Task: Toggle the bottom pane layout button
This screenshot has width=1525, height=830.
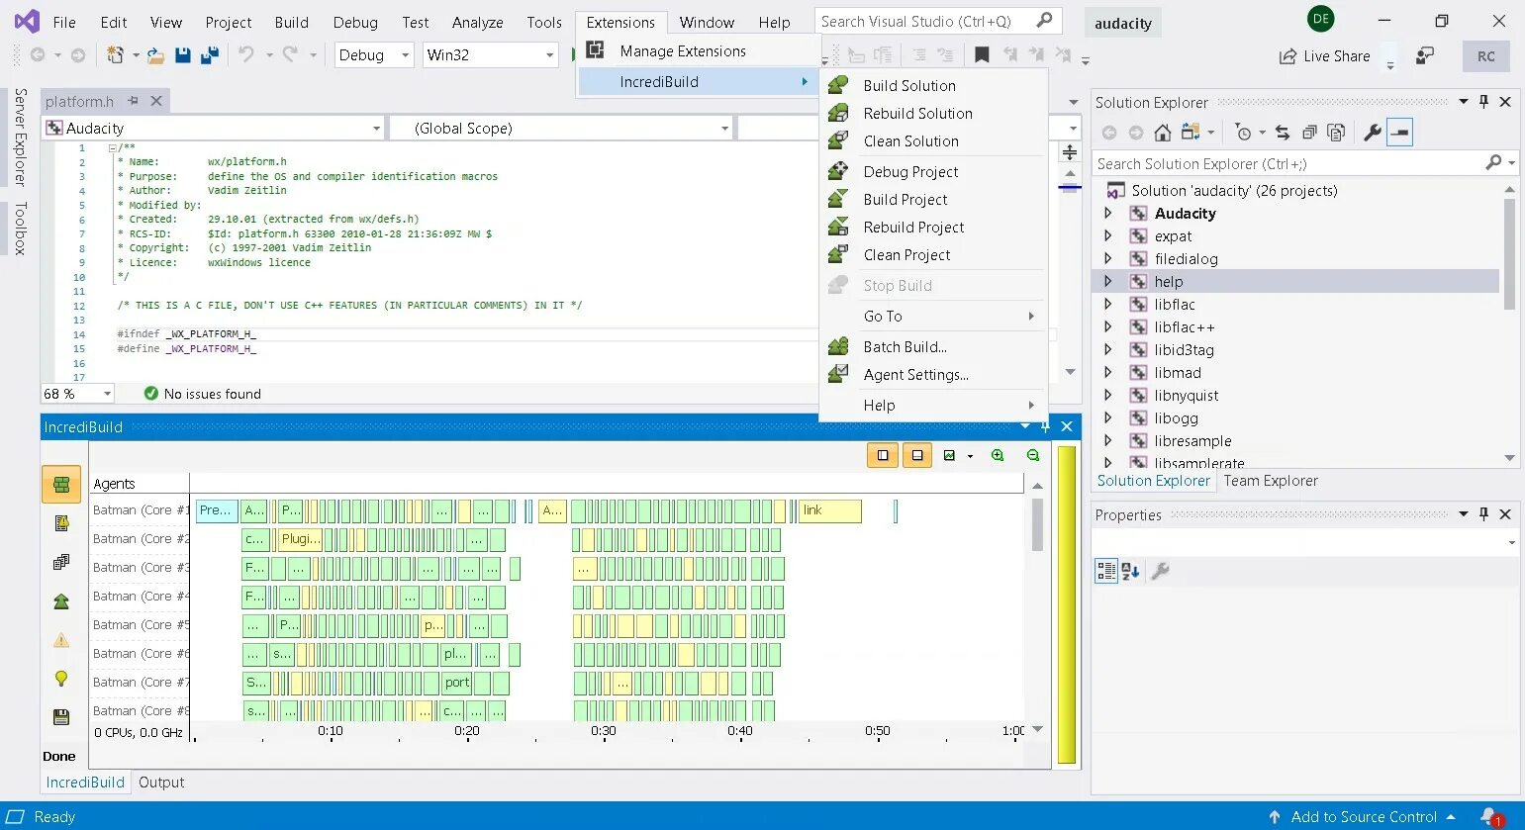Action: click(x=917, y=455)
